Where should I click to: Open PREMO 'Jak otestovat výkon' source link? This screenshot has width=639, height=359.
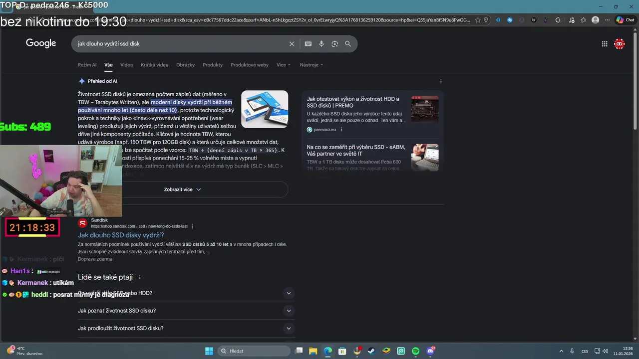pyautogui.click(x=353, y=102)
